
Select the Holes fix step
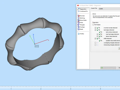[80, 22]
